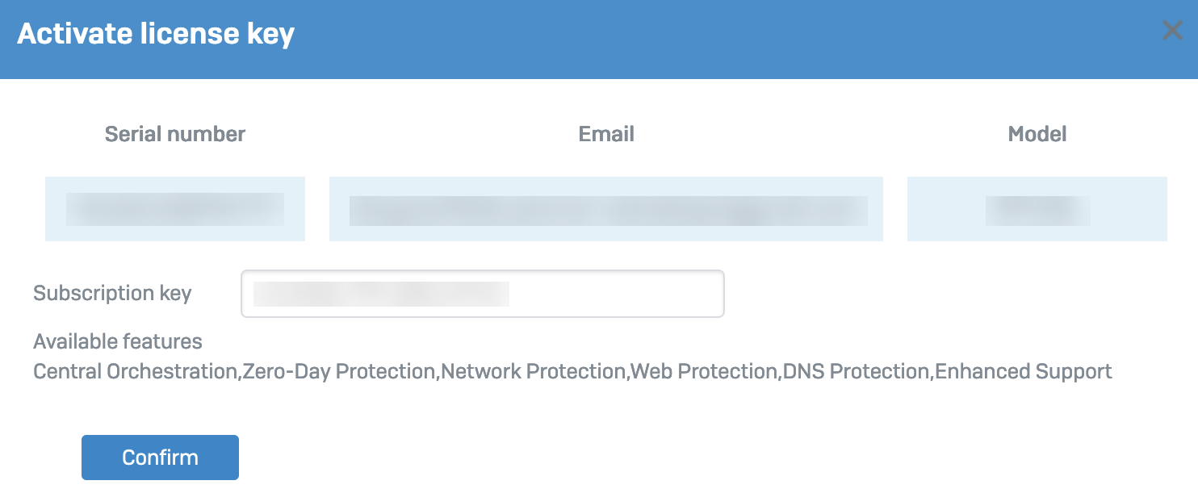This screenshot has height=489, width=1198.
Task: Click the Activate license key title text
Action: click(x=156, y=34)
